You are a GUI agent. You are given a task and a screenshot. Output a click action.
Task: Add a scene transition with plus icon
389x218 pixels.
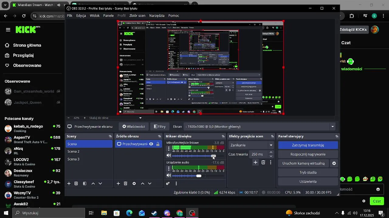pyautogui.click(x=256, y=163)
